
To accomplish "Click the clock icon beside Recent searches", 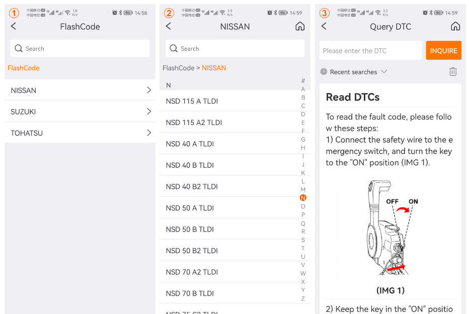I will click(x=324, y=72).
